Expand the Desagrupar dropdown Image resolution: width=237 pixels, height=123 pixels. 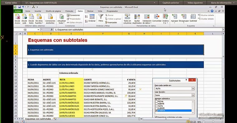(184, 23)
